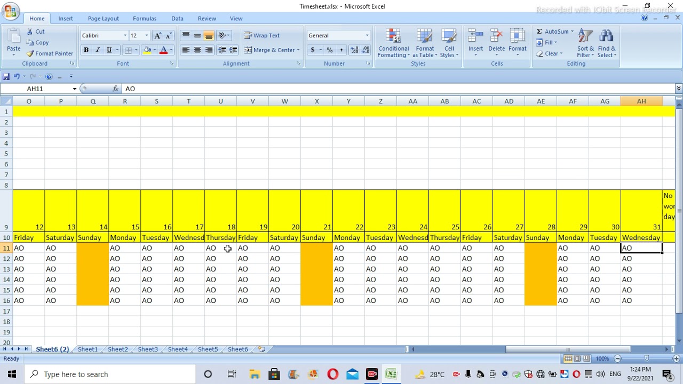The height and width of the screenshot is (384, 683).
Task: Insert a new worksheet tab icon
Action: (x=261, y=349)
